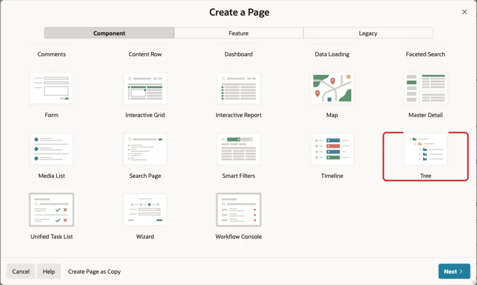
Task: Proceed with the Next button
Action: (454, 271)
